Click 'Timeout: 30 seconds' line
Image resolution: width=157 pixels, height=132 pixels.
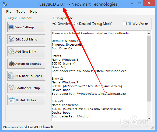[x=67, y=45]
